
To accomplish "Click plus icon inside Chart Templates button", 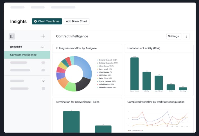I will 35,21.
